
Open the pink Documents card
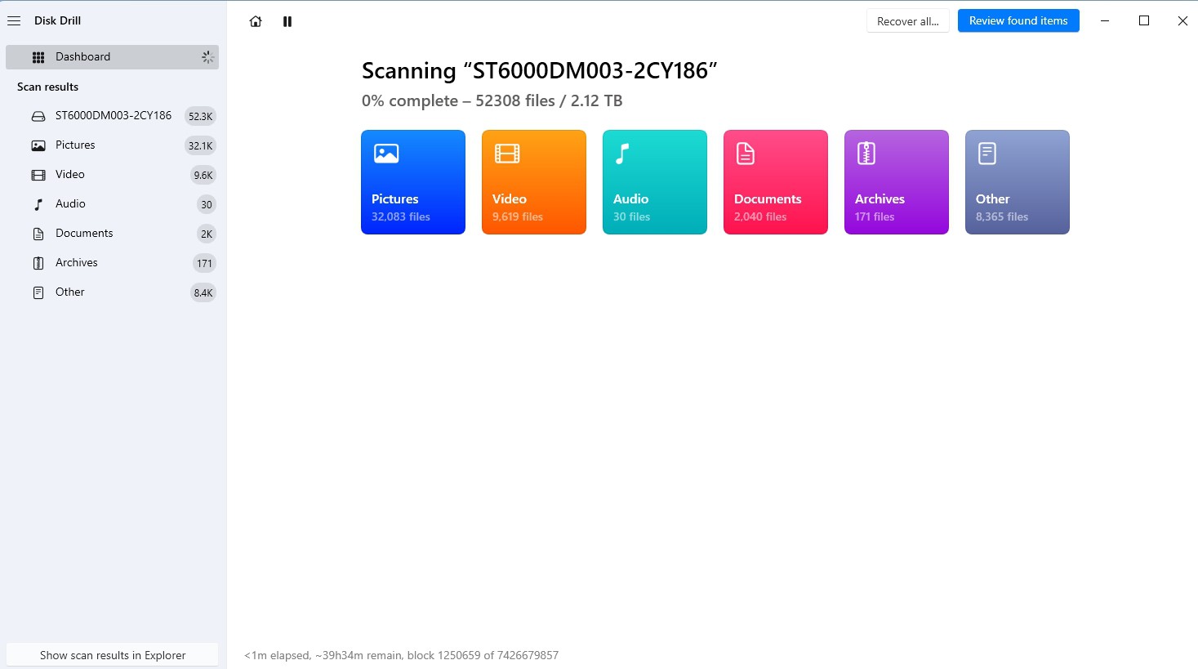776,182
